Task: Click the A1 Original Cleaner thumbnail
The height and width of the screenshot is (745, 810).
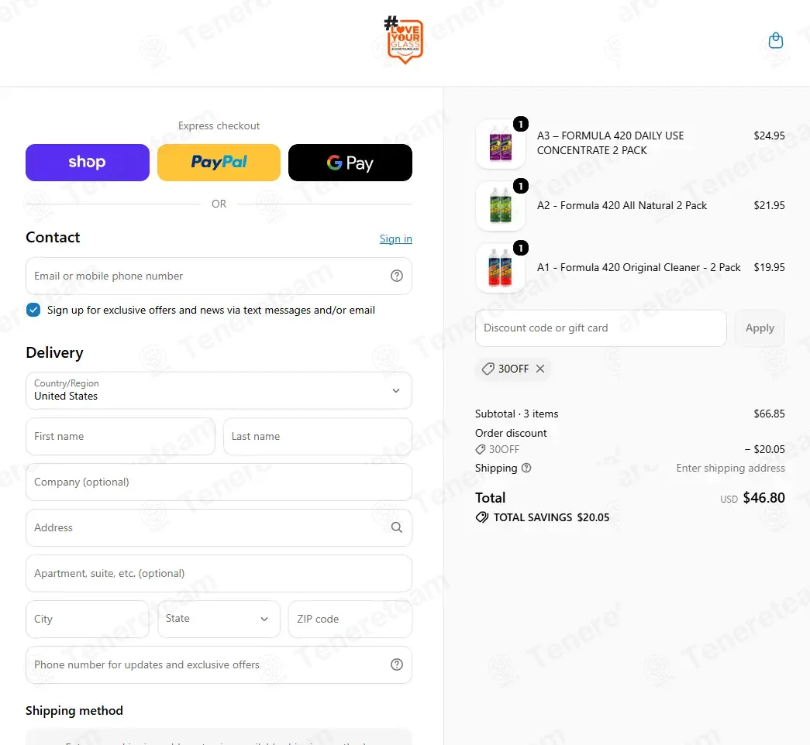Action: click(x=501, y=268)
